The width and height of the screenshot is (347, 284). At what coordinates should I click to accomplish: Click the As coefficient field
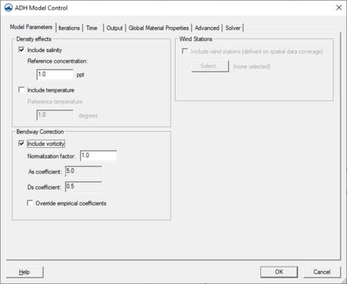(83, 172)
